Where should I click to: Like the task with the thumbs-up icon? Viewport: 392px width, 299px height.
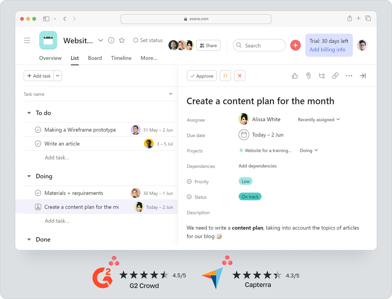[295, 76]
